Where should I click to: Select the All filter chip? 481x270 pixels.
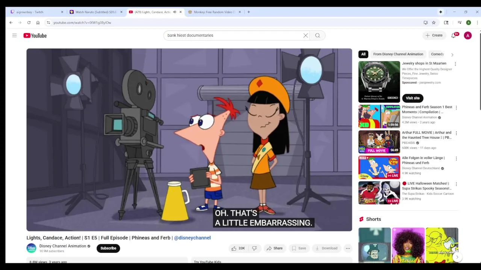point(363,54)
